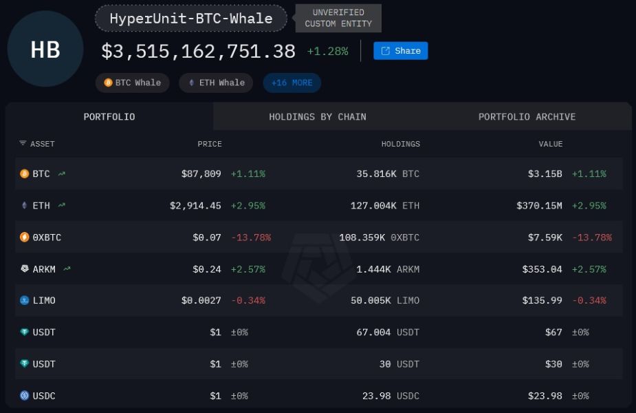Click the Share button
The height and width of the screenshot is (413, 636).
pyautogui.click(x=400, y=50)
